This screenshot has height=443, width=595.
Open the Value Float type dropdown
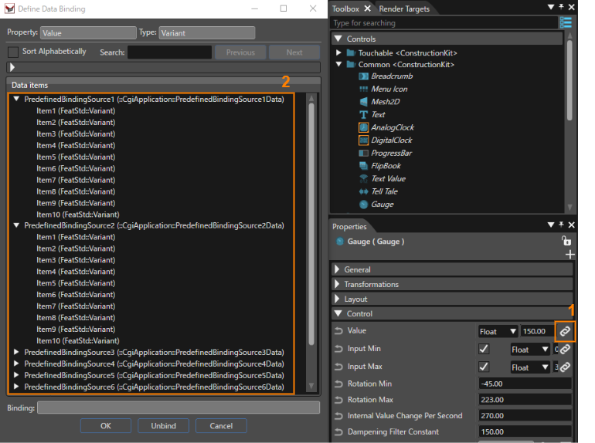498,332
